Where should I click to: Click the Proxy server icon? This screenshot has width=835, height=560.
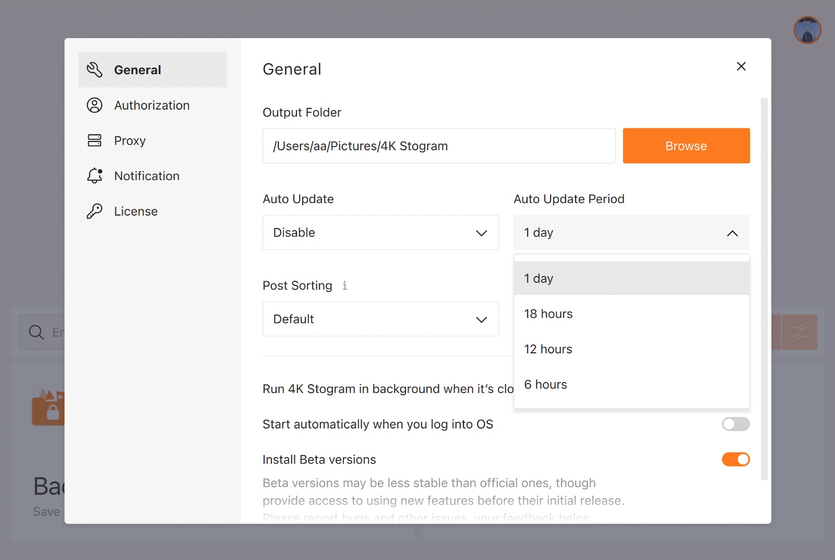94,140
